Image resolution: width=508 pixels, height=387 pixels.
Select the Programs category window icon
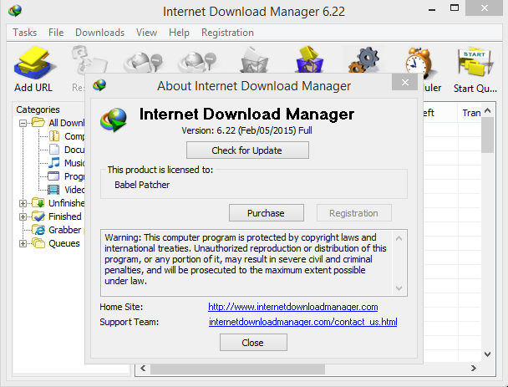coord(53,176)
